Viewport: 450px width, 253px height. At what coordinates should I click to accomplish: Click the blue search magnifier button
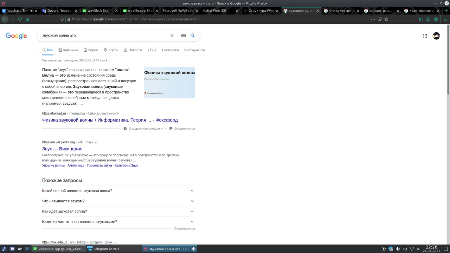193,35
